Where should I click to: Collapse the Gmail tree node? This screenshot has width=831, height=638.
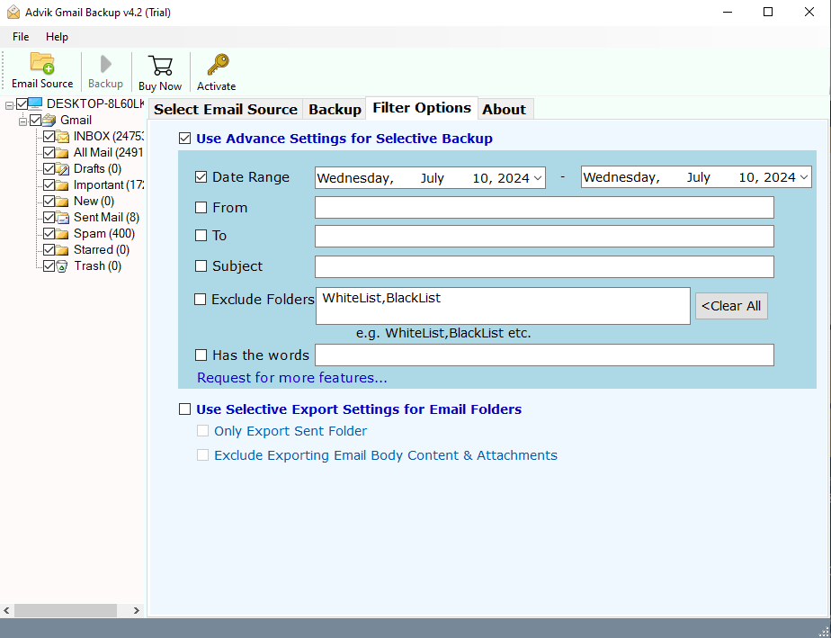(x=22, y=122)
